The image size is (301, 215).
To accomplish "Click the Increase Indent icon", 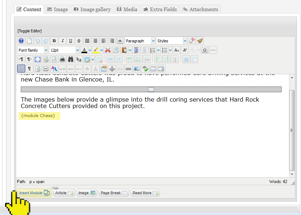I will [136, 50].
